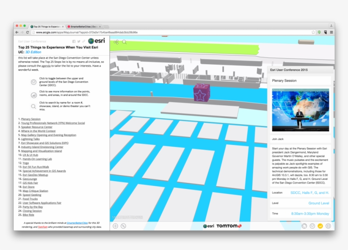Select Lightning Talks in the list
348x250 pixels.
coord(31,139)
